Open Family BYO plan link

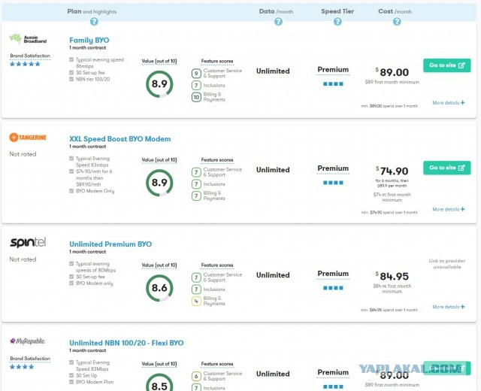[89, 40]
